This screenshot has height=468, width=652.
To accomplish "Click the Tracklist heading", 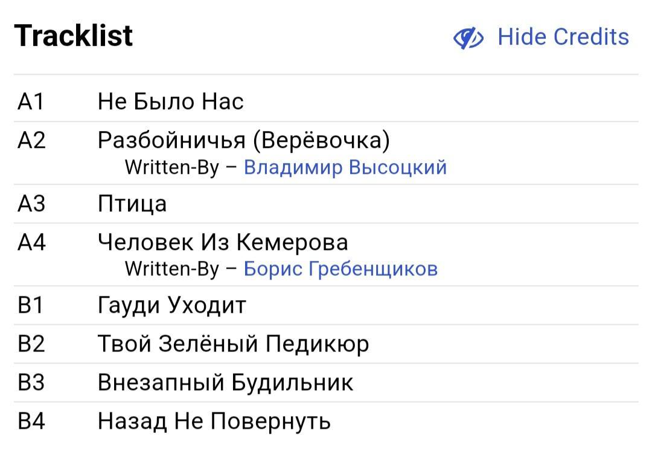I will point(74,36).
